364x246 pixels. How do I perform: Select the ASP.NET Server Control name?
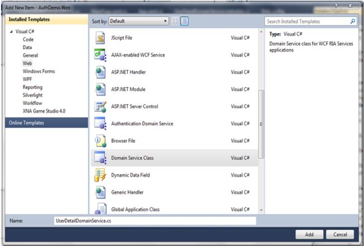click(134, 106)
